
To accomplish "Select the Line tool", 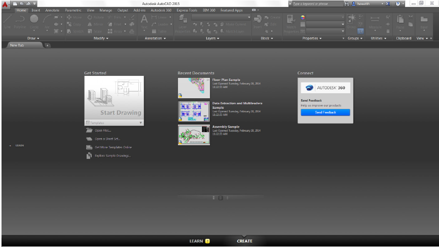I will [8, 22].
